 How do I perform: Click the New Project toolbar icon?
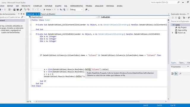(9, 10)
